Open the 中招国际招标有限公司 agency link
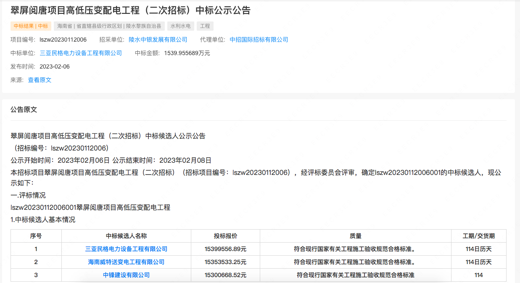This screenshot has width=520, height=283. click(259, 40)
